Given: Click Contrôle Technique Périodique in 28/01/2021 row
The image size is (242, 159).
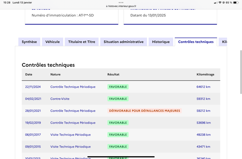Looking at the screenshot, I should click(x=73, y=111).
